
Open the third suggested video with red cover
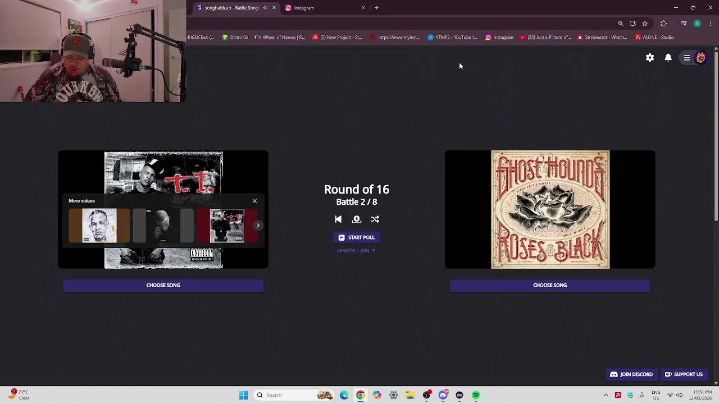click(x=227, y=226)
